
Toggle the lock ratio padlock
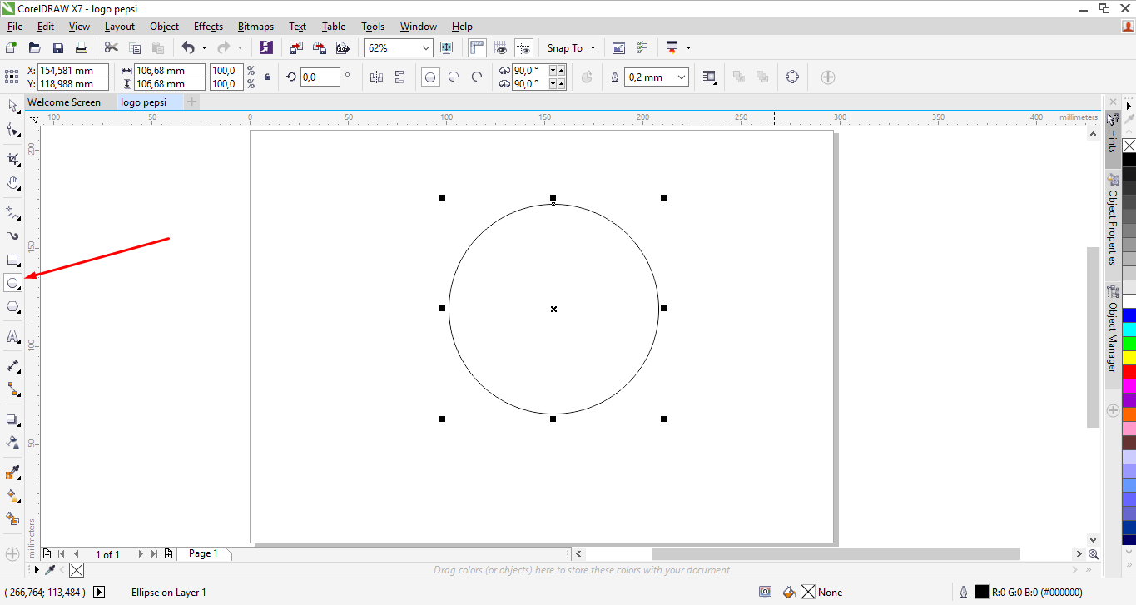tap(267, 77)
